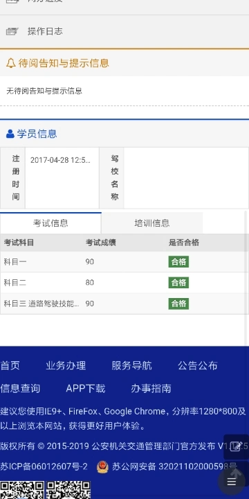249x499 pixels.
Task: Click the user icon beside 学员信息
Action: pos(10,134)
